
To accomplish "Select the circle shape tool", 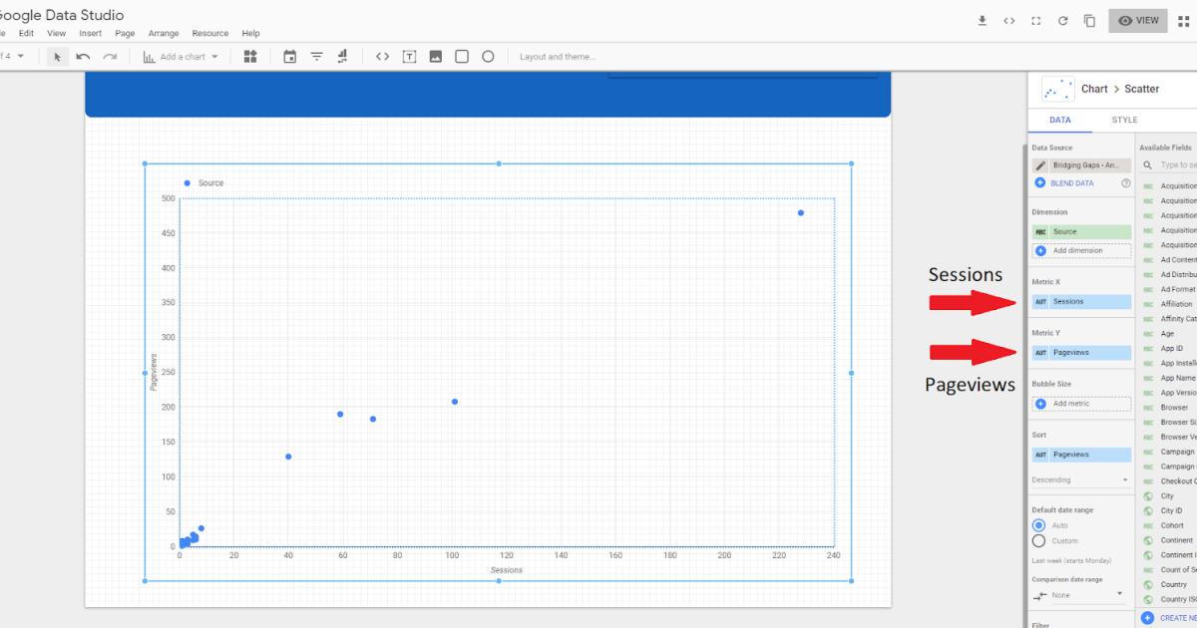I will tap(488, 56).
